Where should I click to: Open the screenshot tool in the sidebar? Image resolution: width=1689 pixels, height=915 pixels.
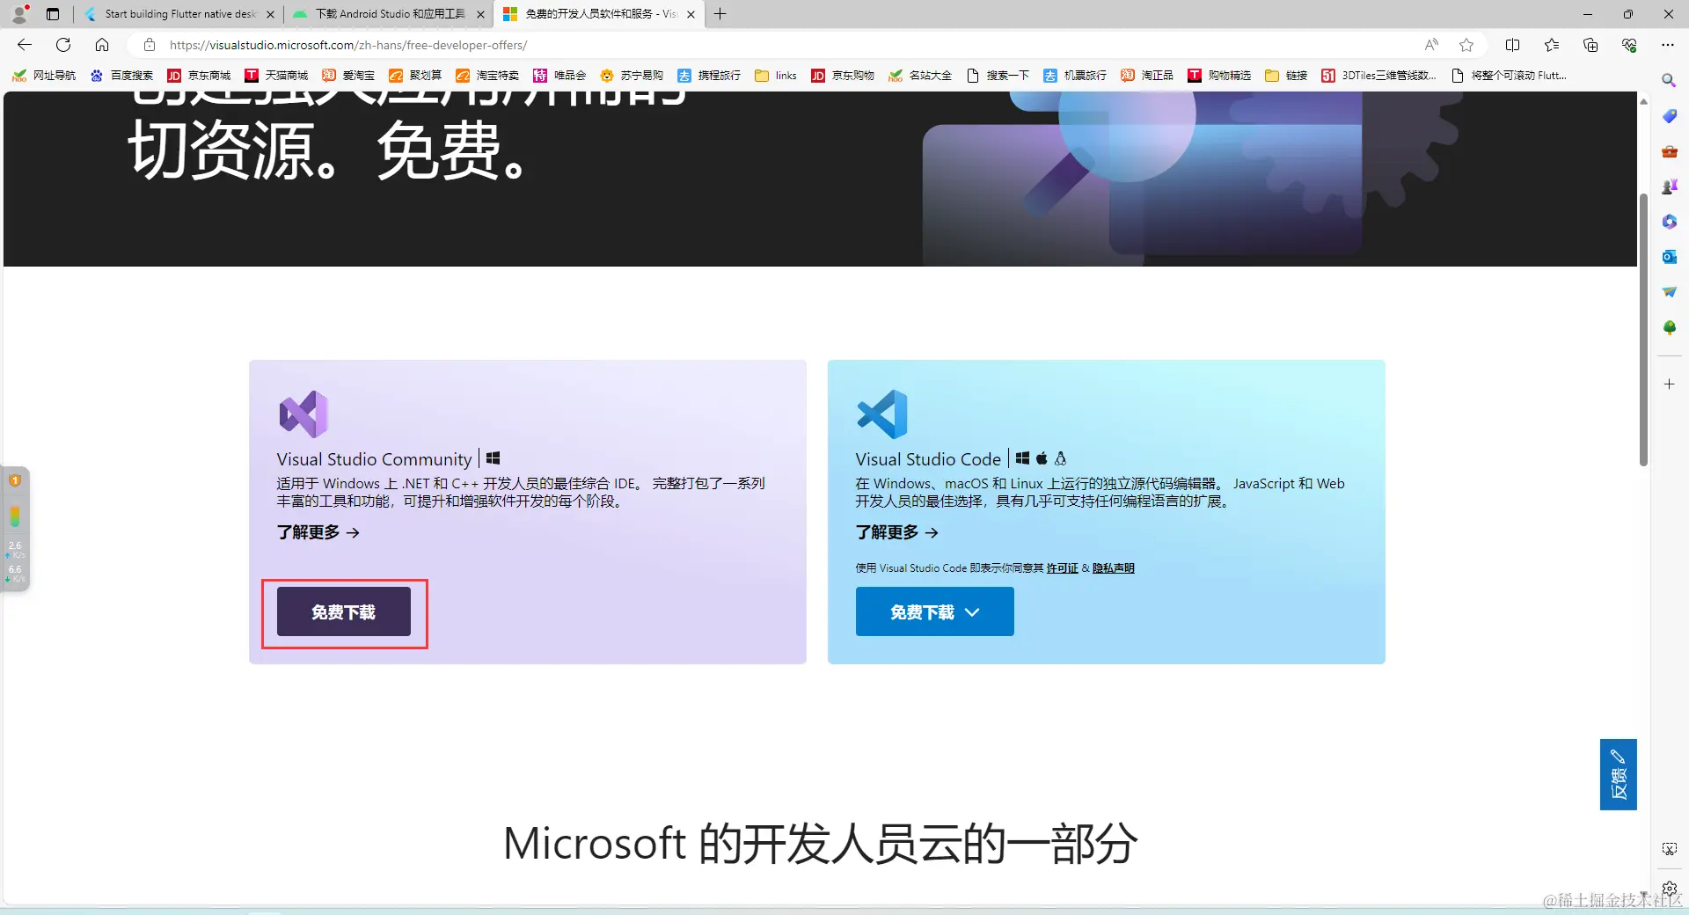1669,848
